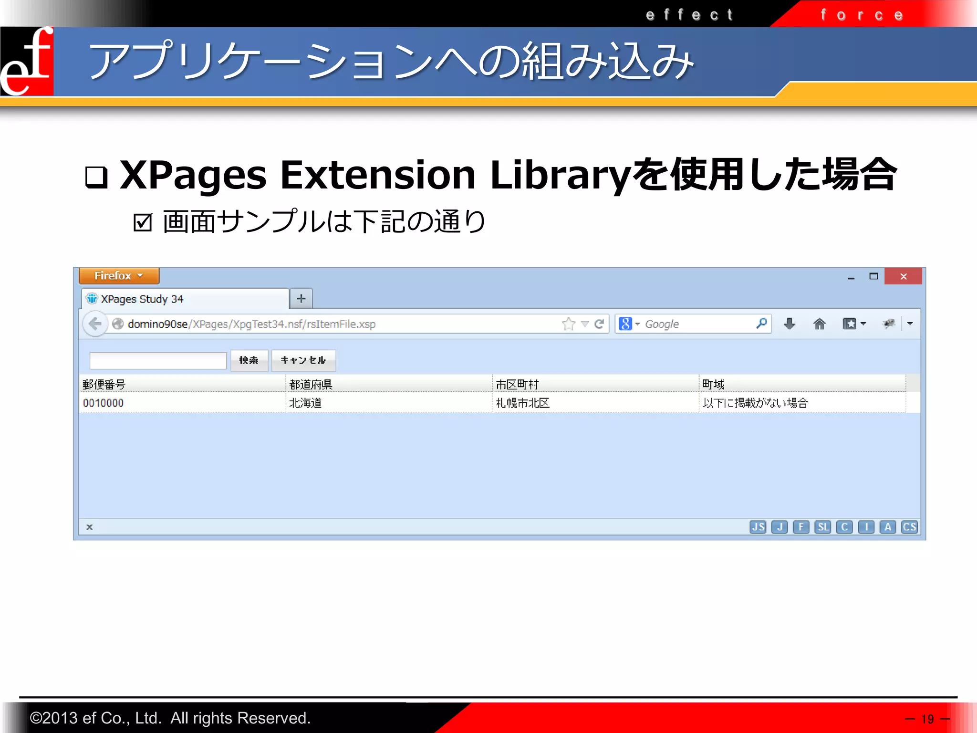Toggle the I add-on bar button
977x733 pixels.
point(866,527)
